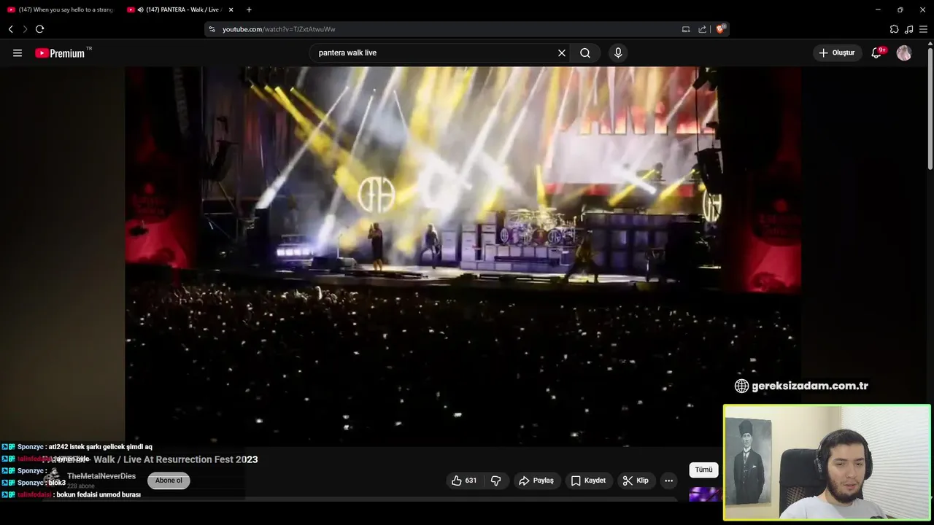Open the browser extensions puzzle icon
Screen dimensions: 934x525
click(x=894, y=29)
